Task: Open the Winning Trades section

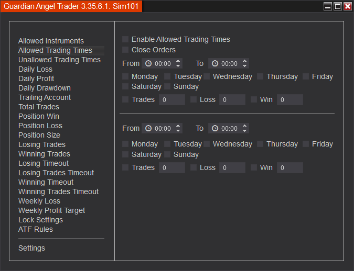Action: click(x=44, y=154)
